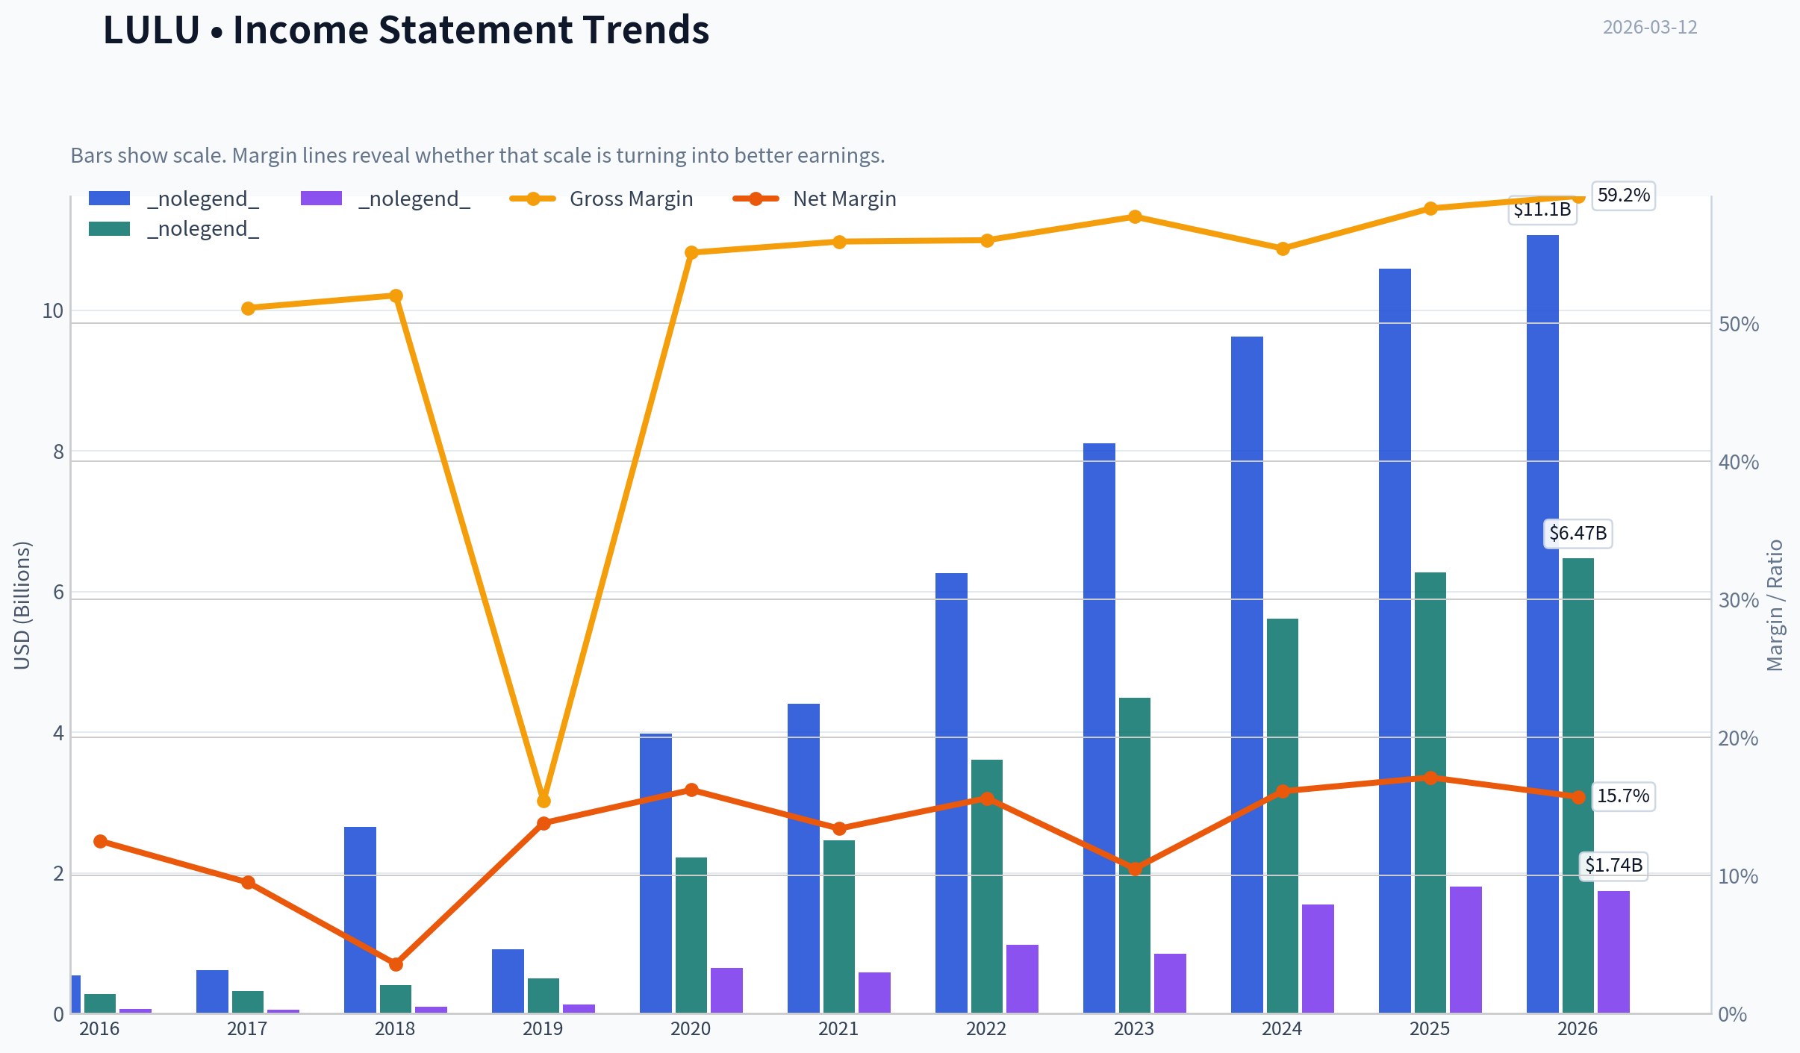Click the 2021 x-axis label

coord(838,1029)
